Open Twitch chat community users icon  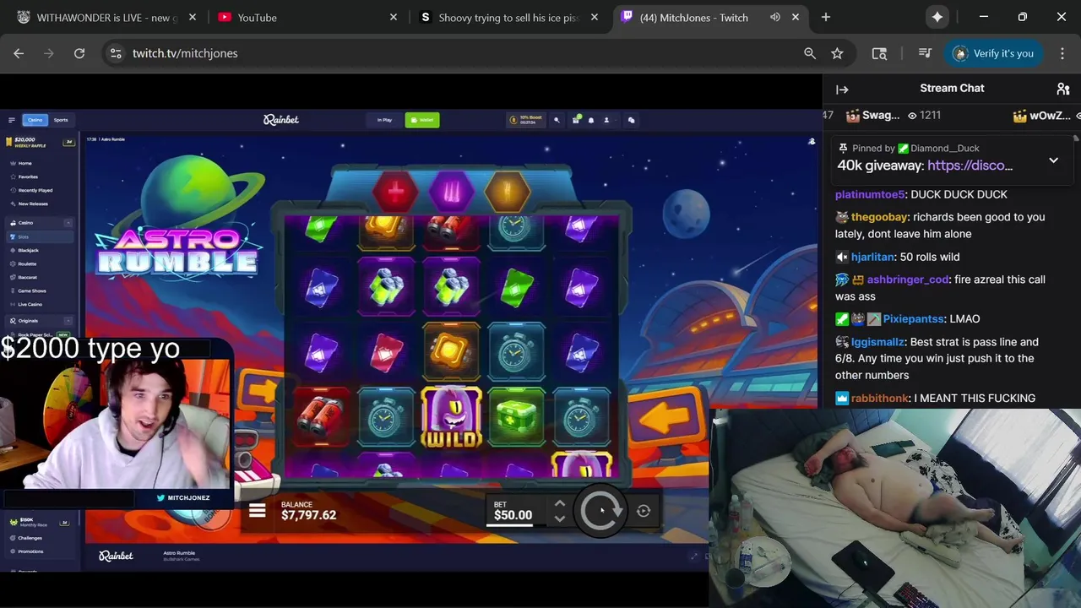pos(1063,89)
